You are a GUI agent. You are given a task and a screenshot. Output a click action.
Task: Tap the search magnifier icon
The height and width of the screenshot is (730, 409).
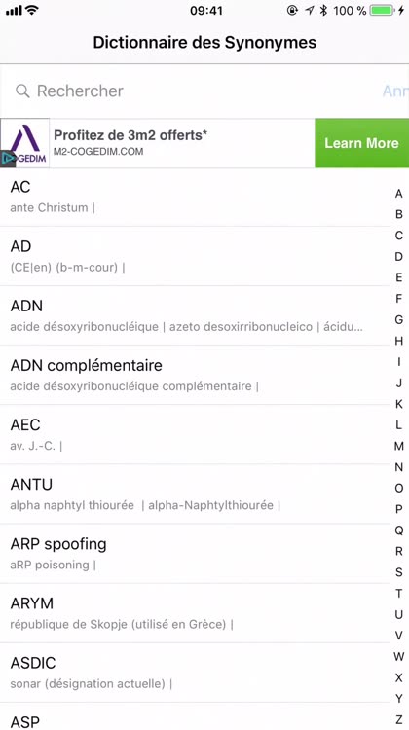click(22, 91)
